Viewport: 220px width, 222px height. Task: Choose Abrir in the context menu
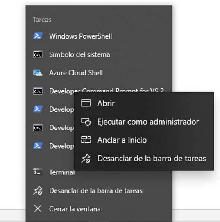(x=144, y=103)
